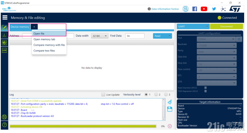The height and width of the screenshot is (133, 247).
Task: Select verbosity level 3
Action: point(166,95)
